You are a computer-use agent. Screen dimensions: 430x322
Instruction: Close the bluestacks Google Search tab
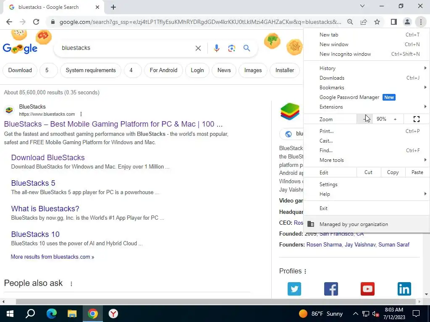click(97, 7)
